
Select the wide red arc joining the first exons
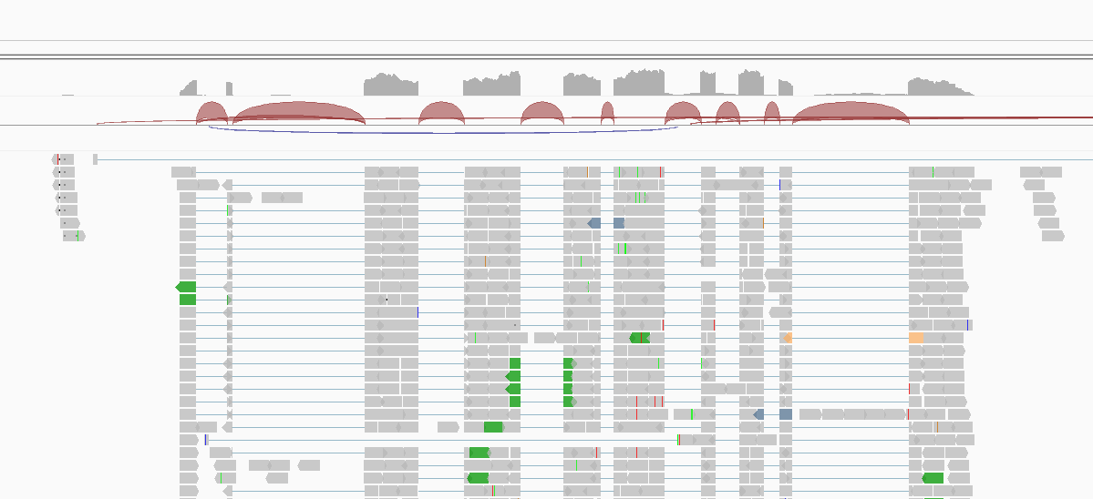pos(299,111)
